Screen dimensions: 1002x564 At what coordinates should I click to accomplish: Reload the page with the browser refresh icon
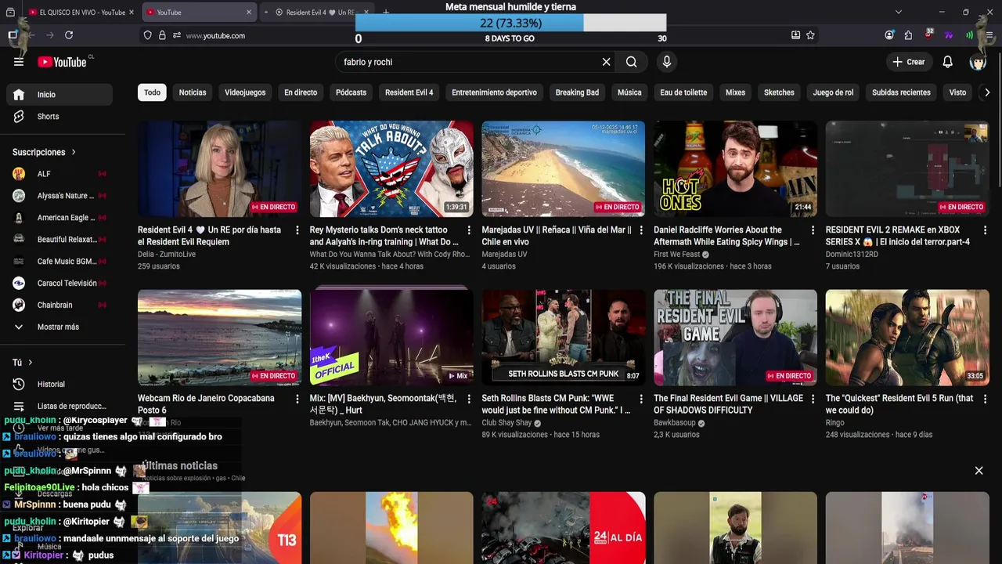[69, 35]
